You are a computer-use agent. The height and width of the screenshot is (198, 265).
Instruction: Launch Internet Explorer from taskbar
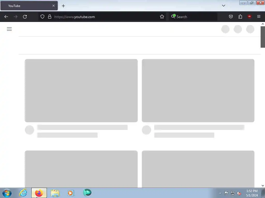click(23, 193)
